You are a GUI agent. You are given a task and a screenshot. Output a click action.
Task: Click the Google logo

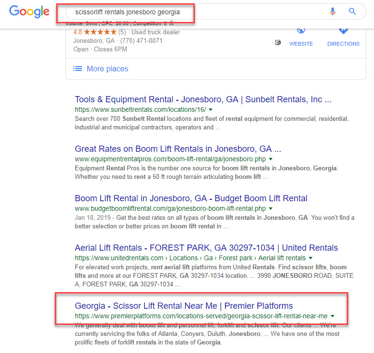[29, 12]
